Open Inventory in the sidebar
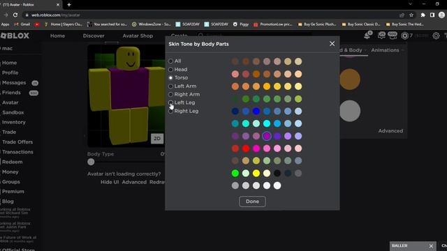447x251 pixels. (14, 122)
